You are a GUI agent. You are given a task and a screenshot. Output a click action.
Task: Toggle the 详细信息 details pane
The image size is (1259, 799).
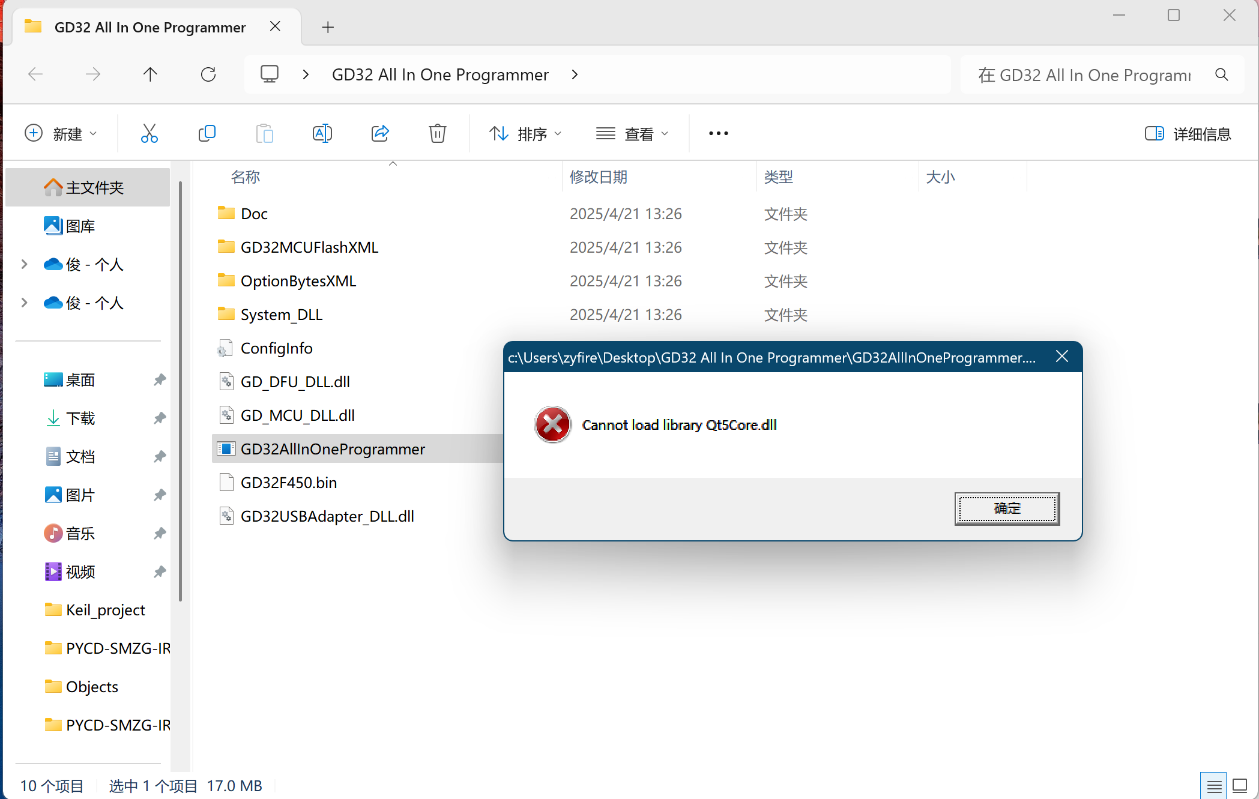[1188, 134]
